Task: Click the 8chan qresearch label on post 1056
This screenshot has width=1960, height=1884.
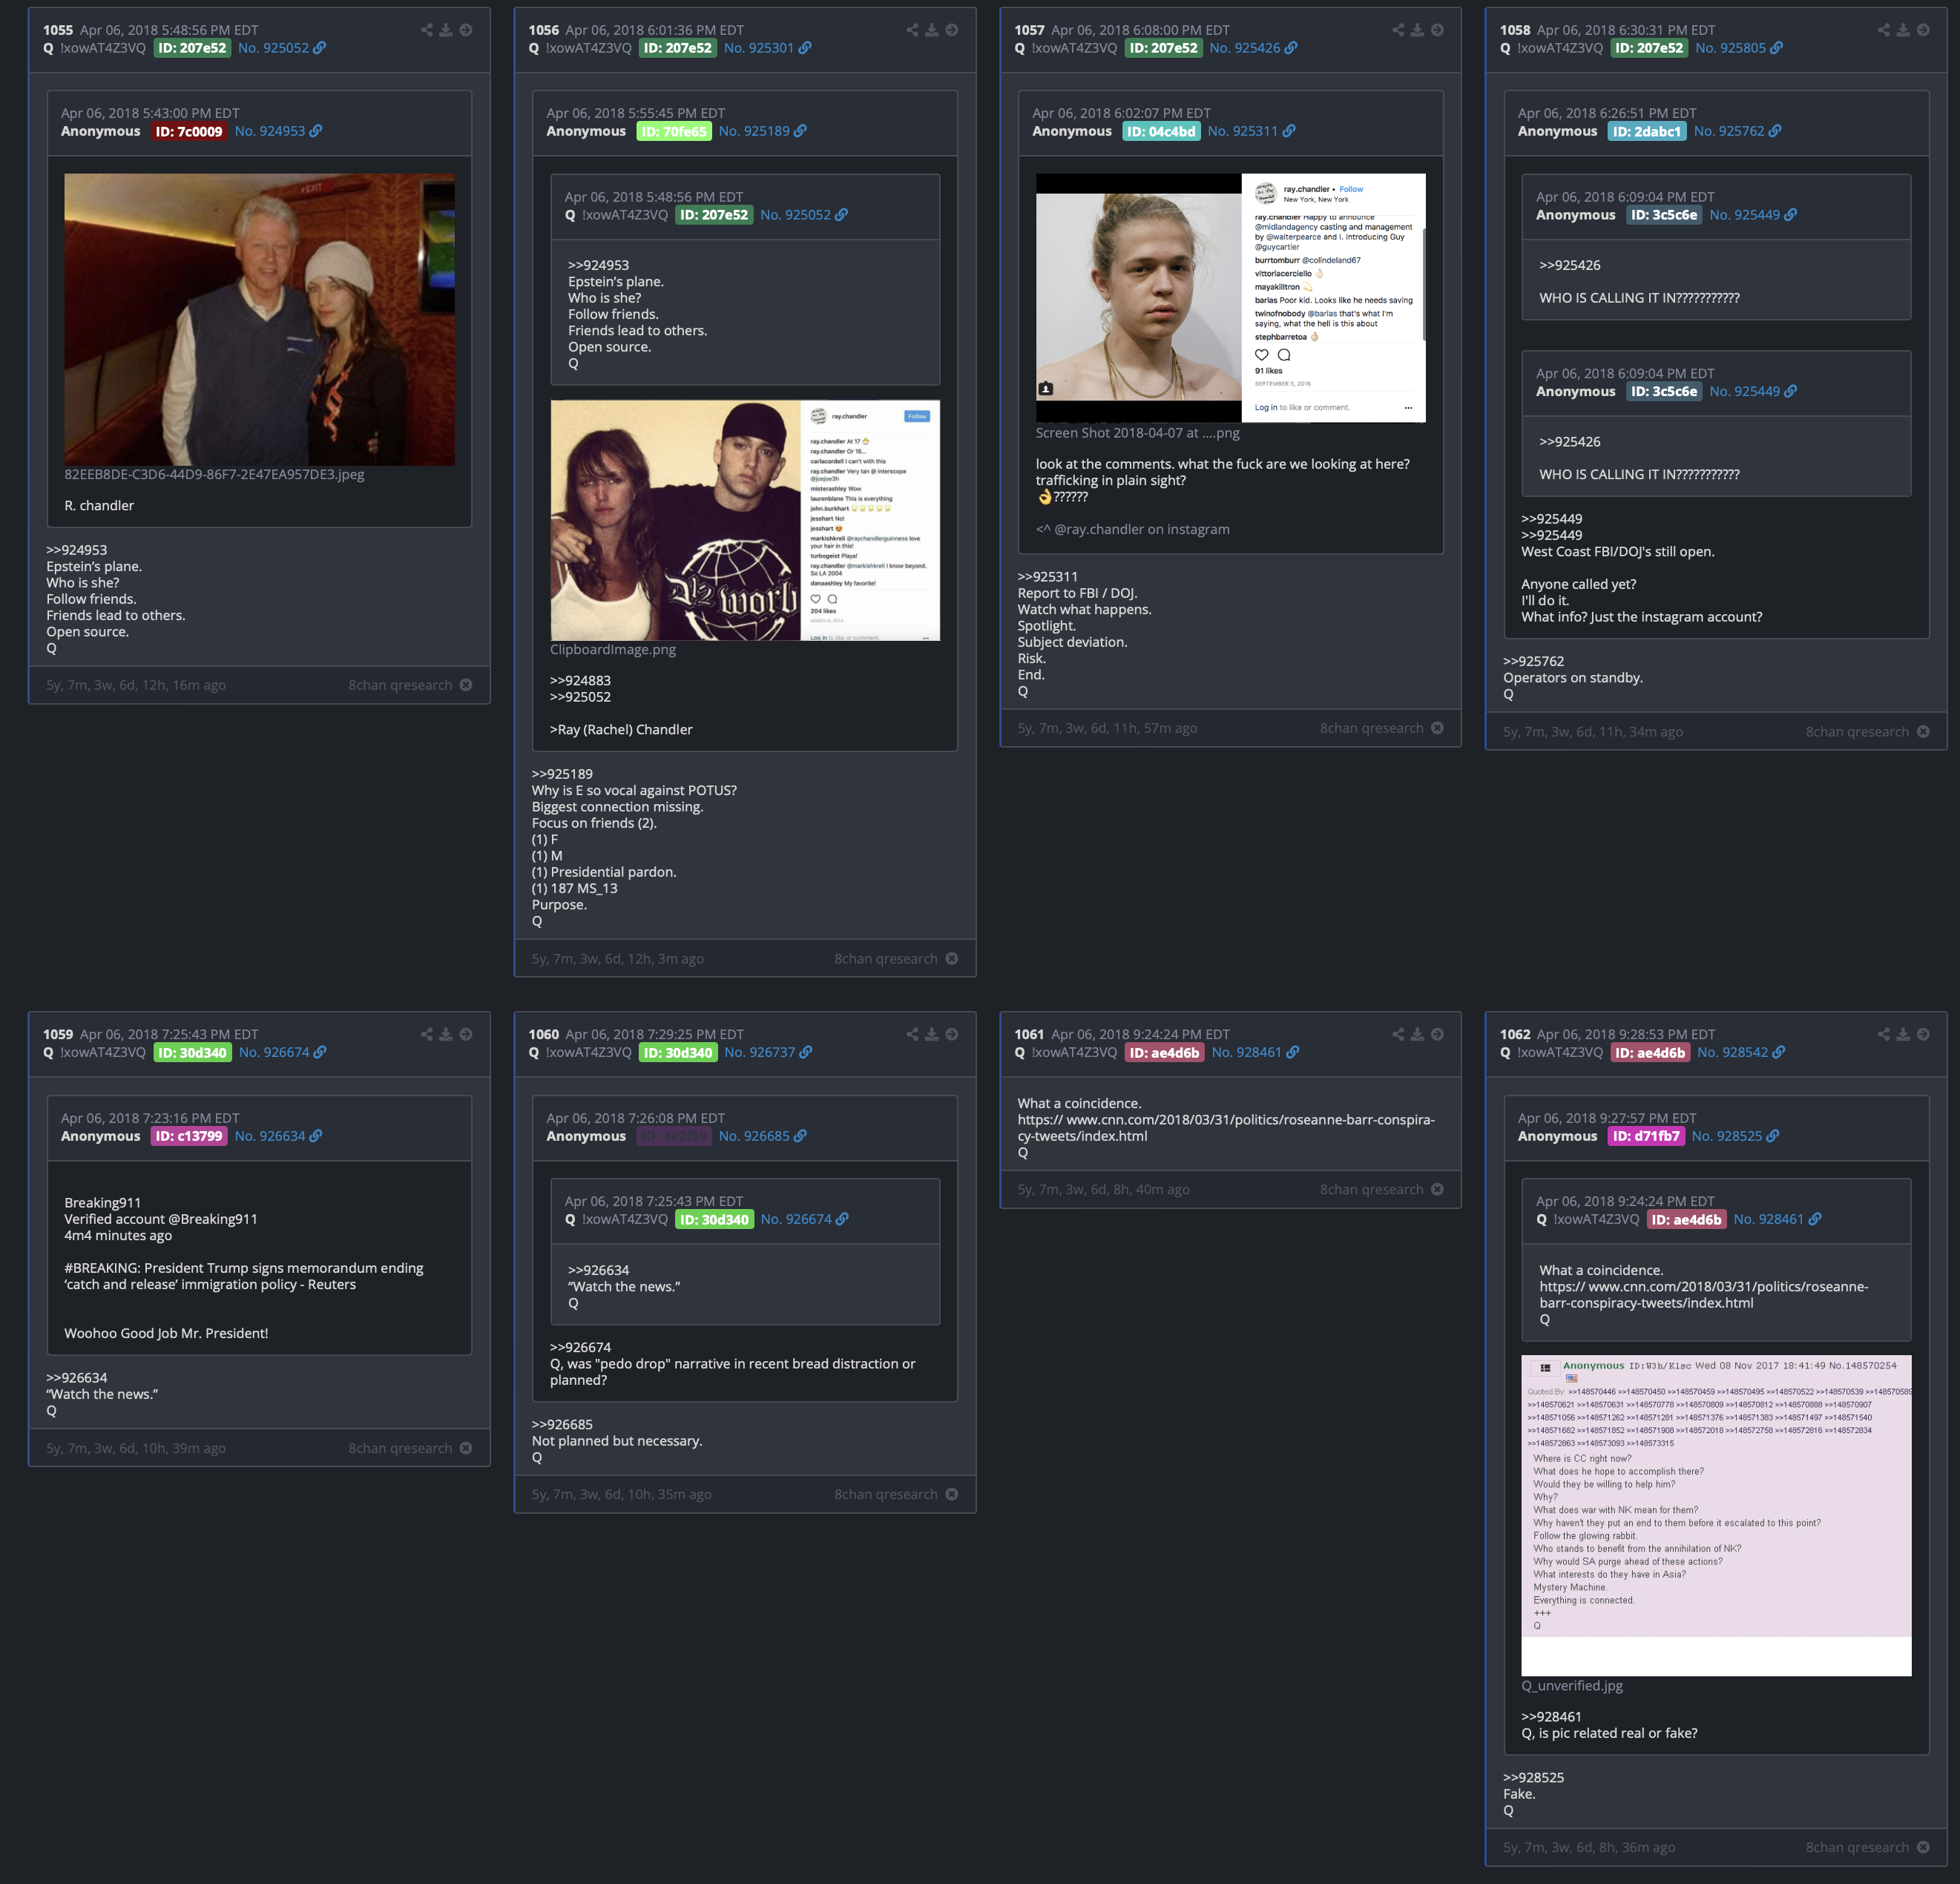Action: (886, 959)
